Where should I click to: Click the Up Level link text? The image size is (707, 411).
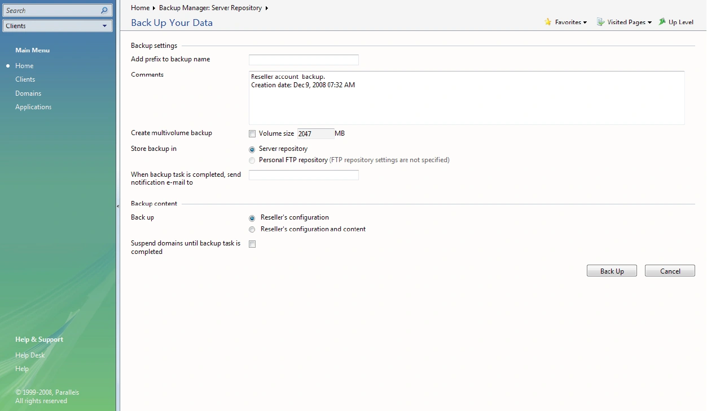[x=681, y=22]
